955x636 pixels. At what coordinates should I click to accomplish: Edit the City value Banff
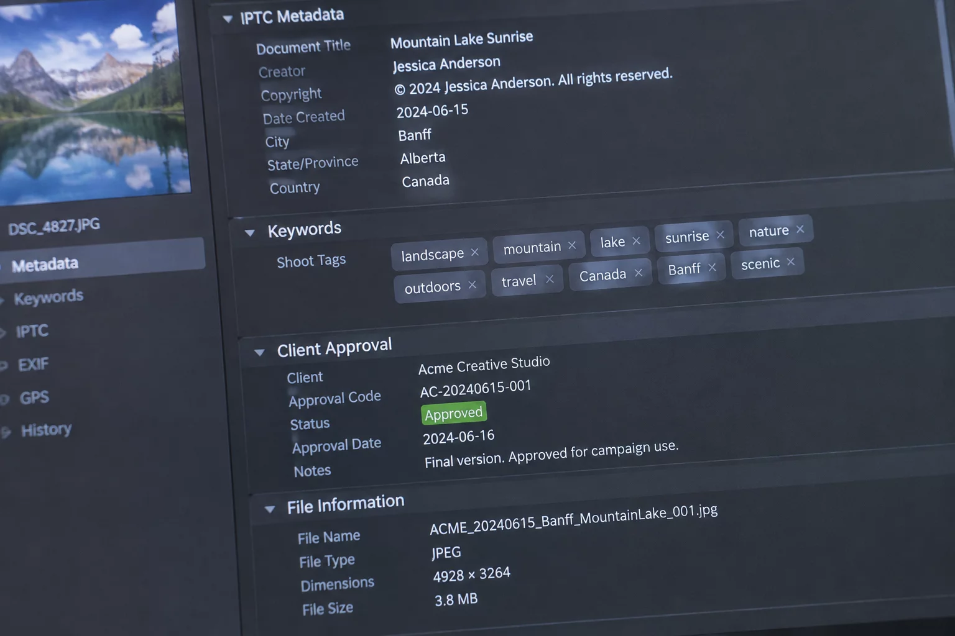click(x=415, y=135)
